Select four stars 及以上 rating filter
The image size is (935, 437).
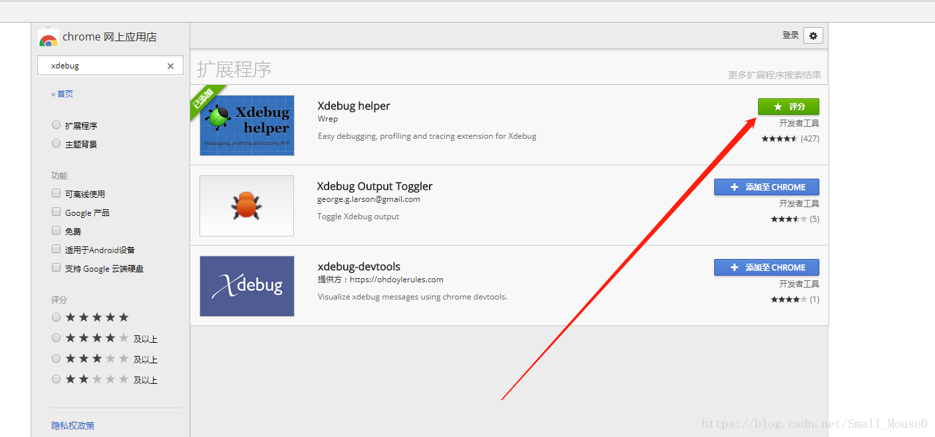(x=57, y=338)
